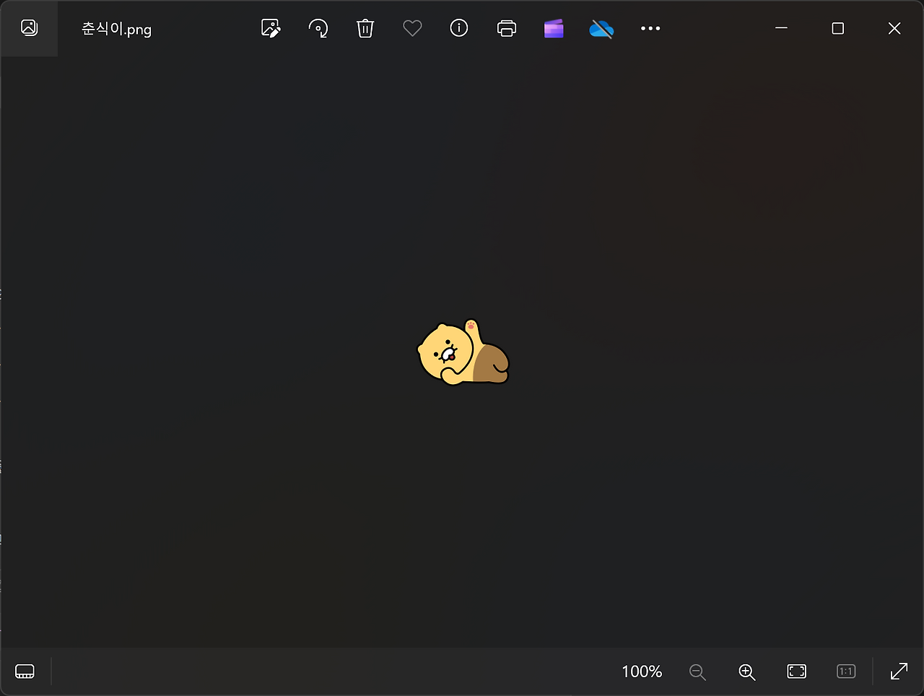
Task: Delete the photo with the trash icon
Action: tap(365, 28)
